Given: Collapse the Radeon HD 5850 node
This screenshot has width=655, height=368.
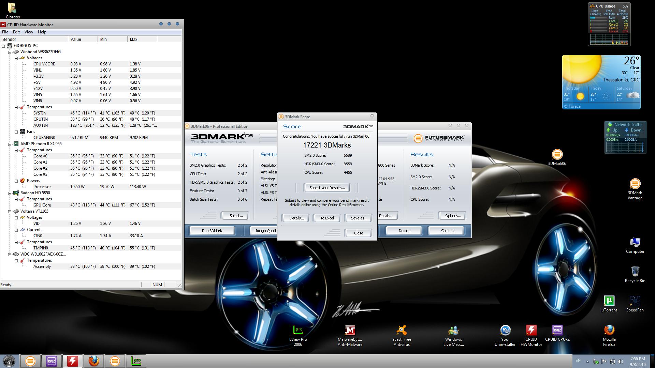Looking at the screenshot, I should 10,193.
